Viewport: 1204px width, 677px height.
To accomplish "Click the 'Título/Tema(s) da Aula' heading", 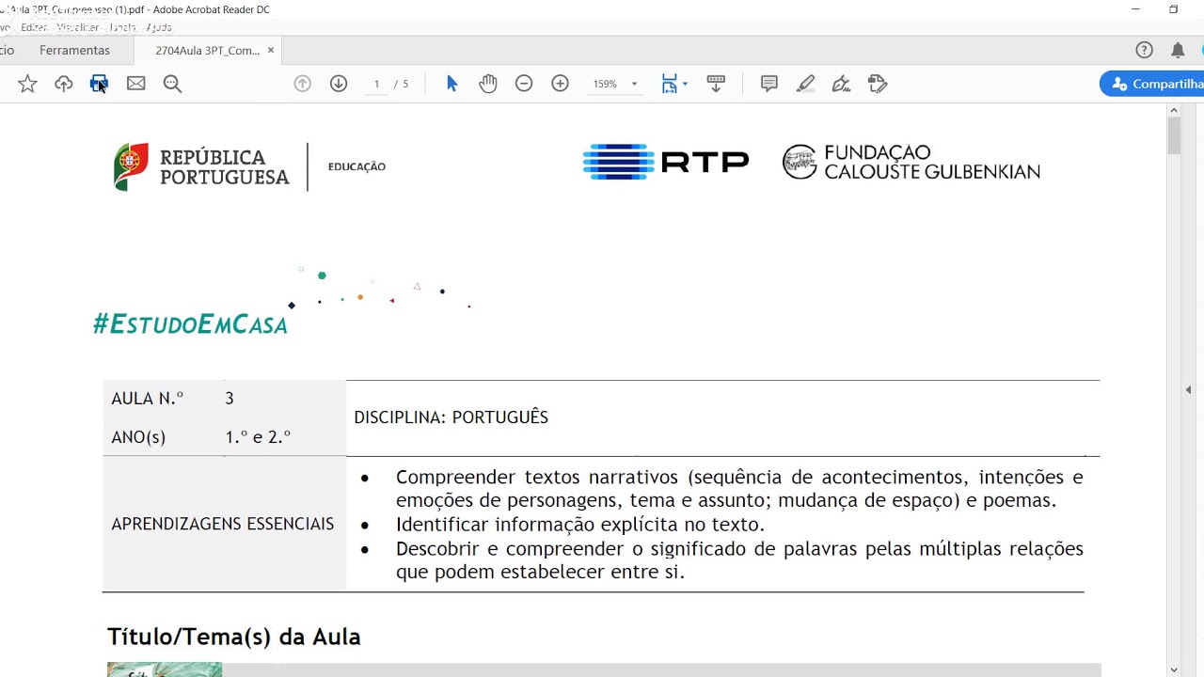I will pos(233,637).
